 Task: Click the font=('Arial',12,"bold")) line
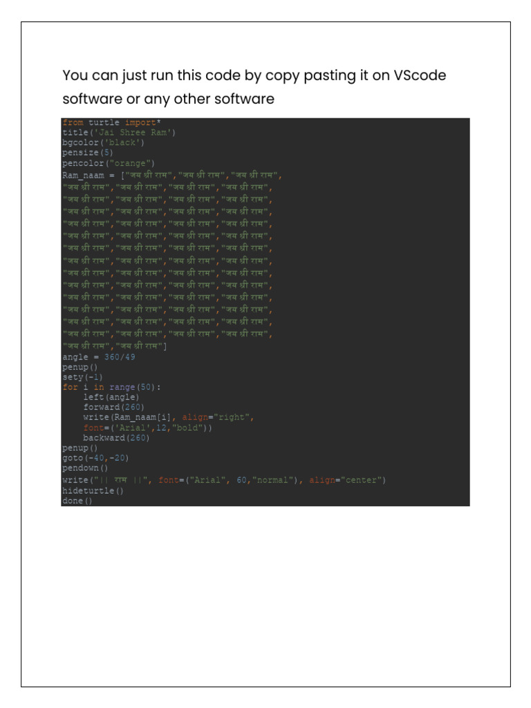(x=147, y=427)
